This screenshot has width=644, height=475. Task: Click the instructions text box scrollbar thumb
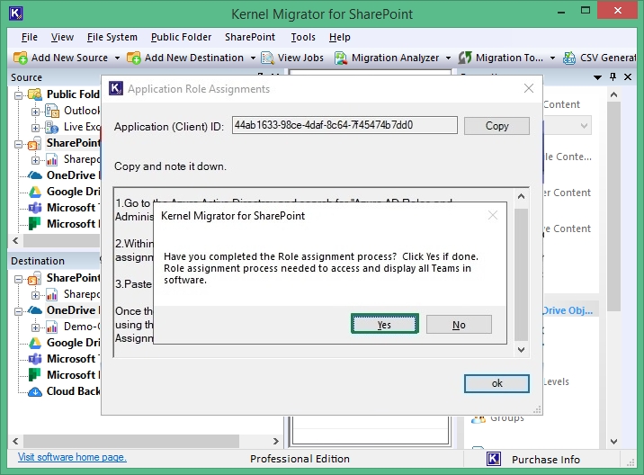521,274
